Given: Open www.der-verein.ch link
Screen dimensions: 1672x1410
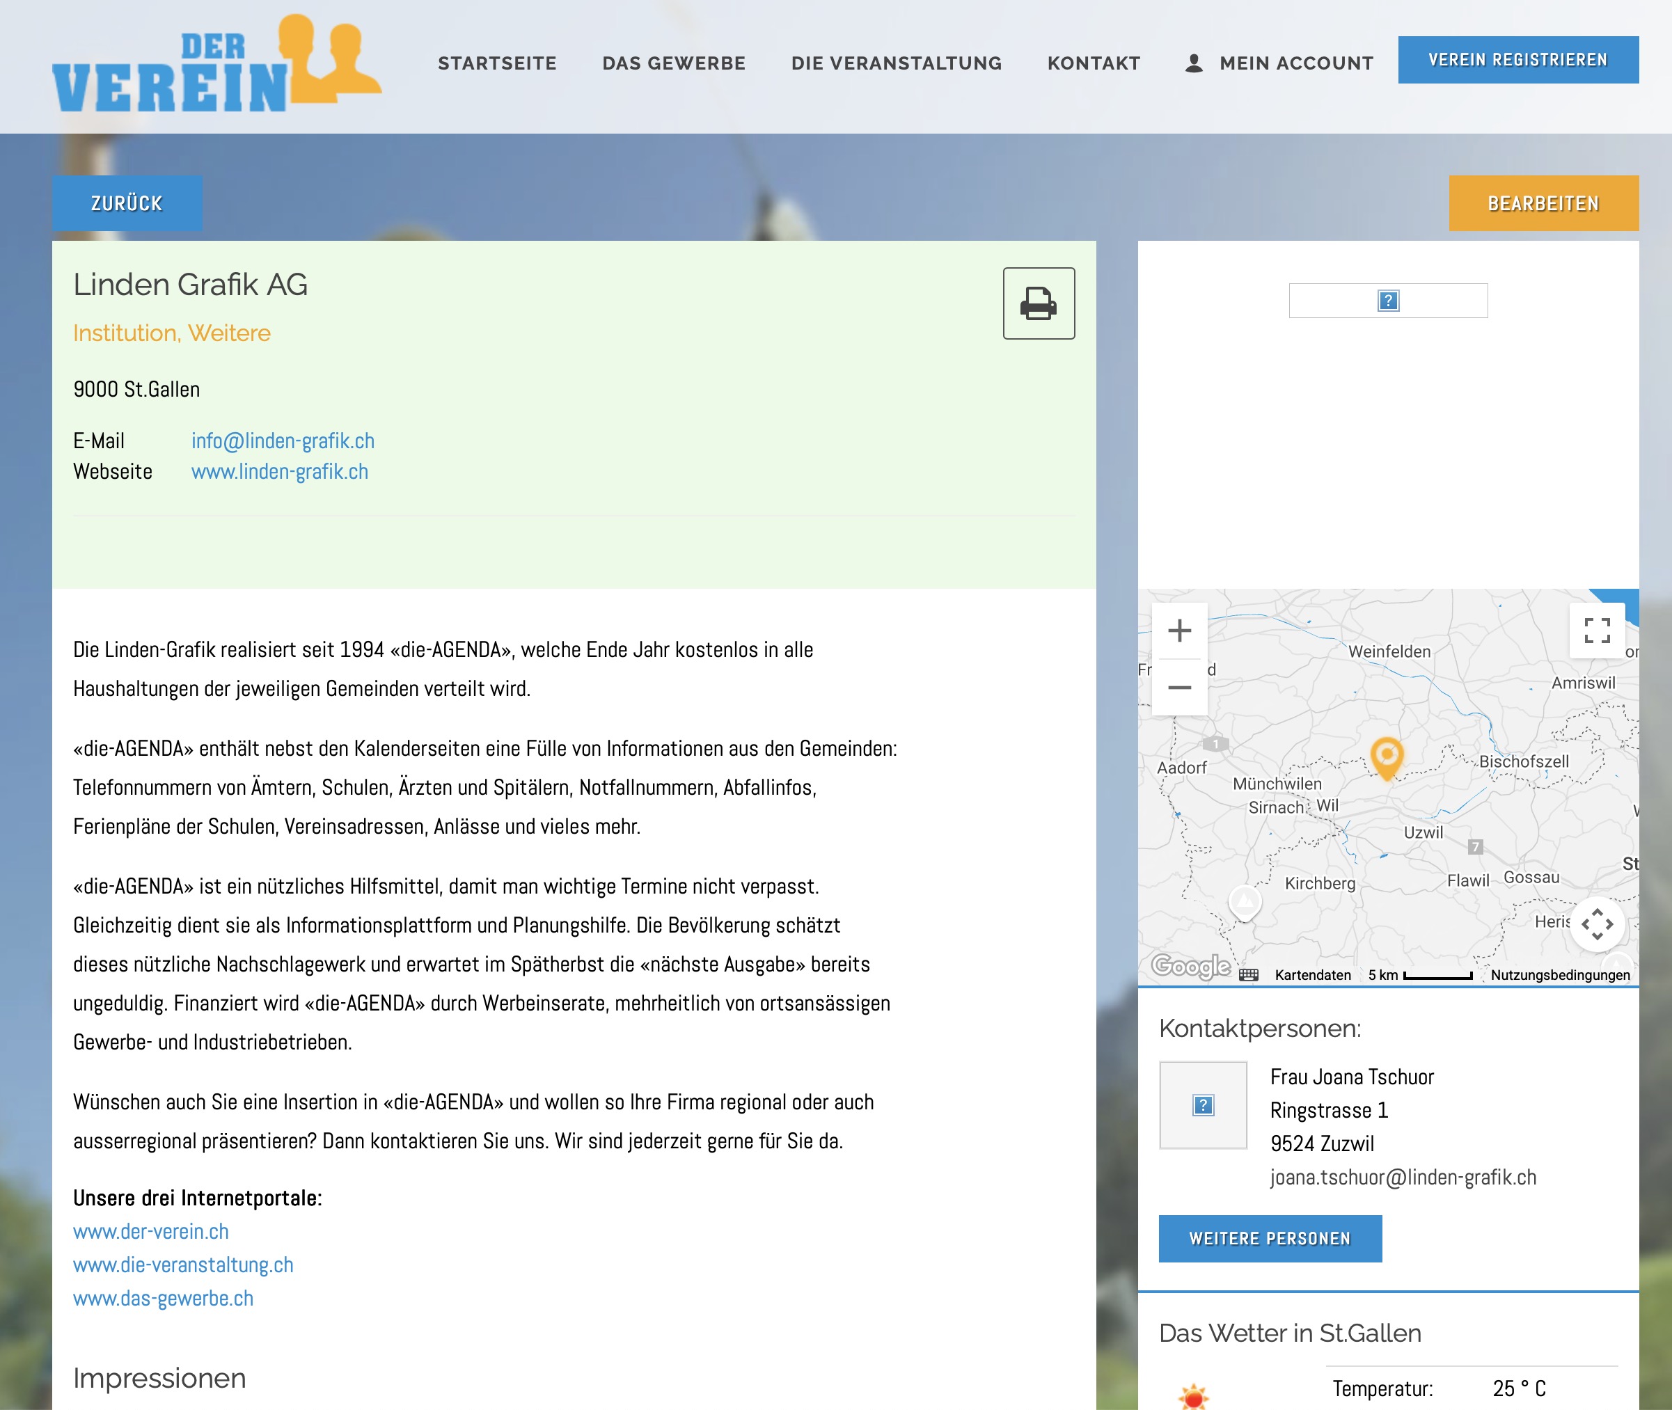Looking at the screenshot, I should [151, 1231].
